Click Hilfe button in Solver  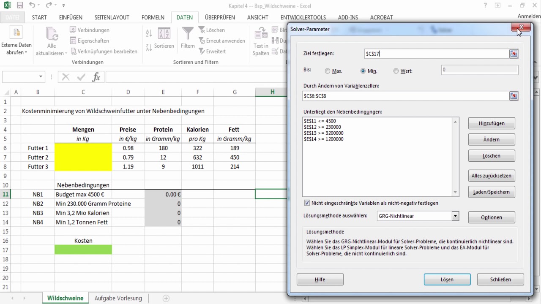[320, 280]
